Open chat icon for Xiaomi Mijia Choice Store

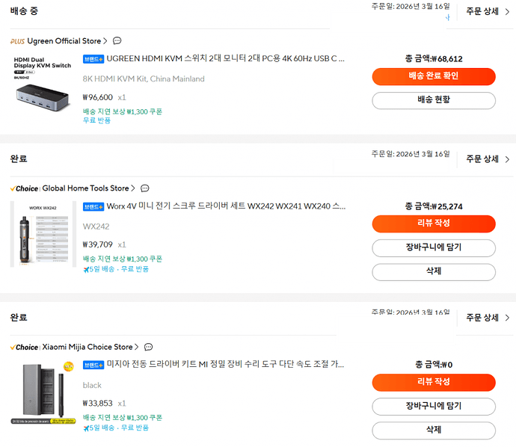[x=149, y=347]
